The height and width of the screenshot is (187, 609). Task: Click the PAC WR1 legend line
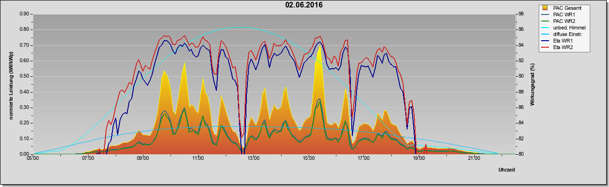[545, 14]
